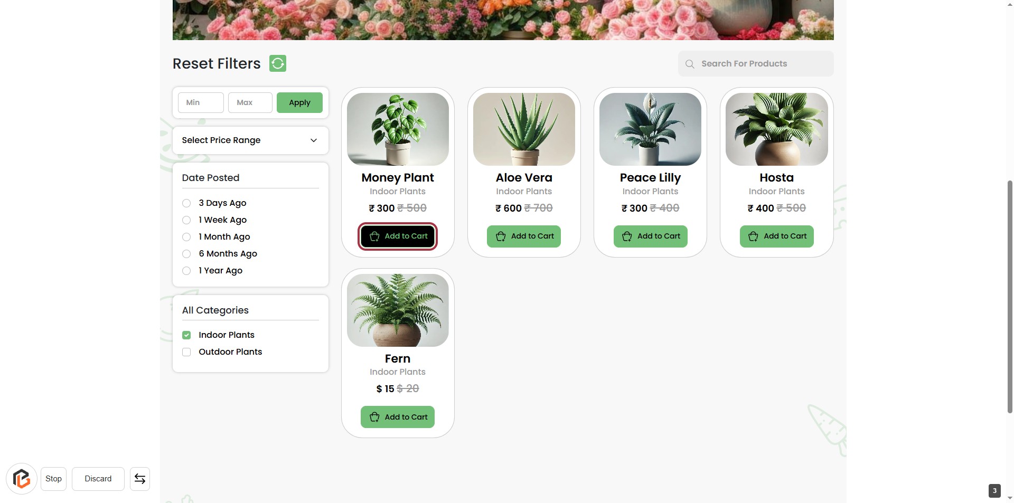Open the Select Price Range dropdown
Screen dimensions: 1014x503
click(x=250, y=140)
